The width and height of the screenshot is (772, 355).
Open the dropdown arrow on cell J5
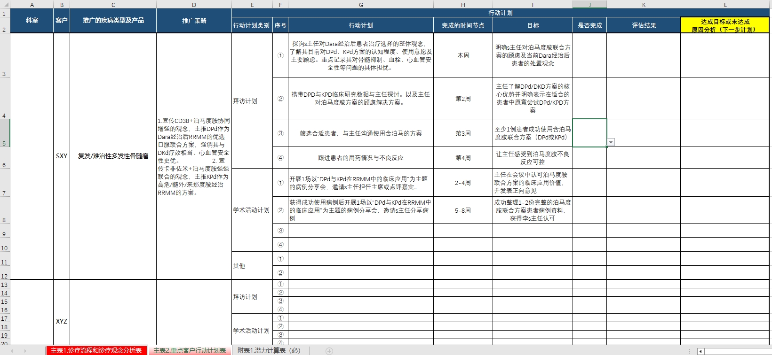click(x=611, y=142)
